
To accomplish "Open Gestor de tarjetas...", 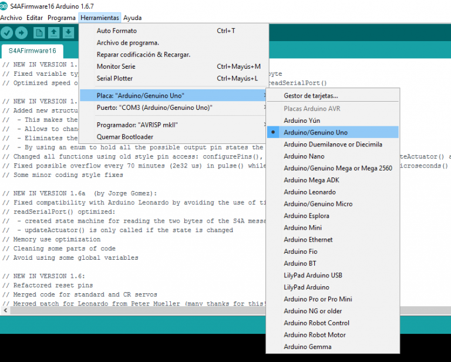I will click(311, 96).
